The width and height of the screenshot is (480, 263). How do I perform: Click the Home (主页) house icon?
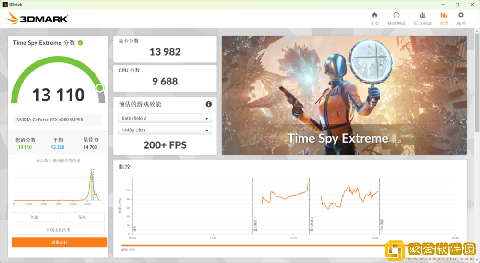click(374, 15)
